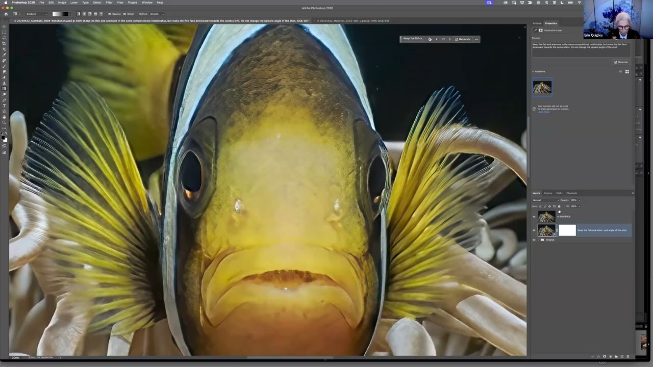Open the Gradient mode dropdown
Image resolution: width=653 pixels, height=367 pixels.
coord(37,14)
